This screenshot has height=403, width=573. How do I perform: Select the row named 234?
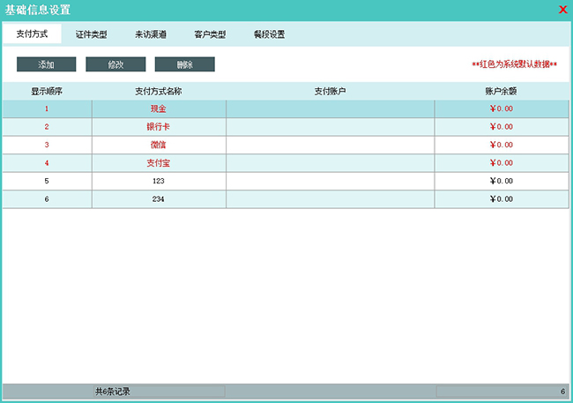point(159,199)
